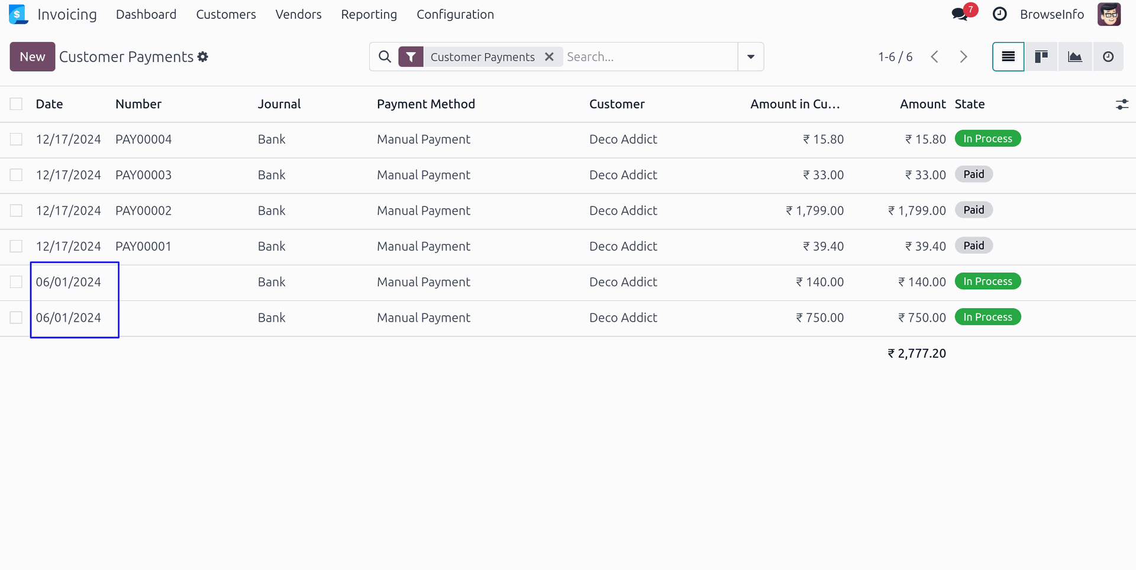Viewport: 1136px width, 570px height.
Task: Open the Reporting menu
Action: pos(369,14)
